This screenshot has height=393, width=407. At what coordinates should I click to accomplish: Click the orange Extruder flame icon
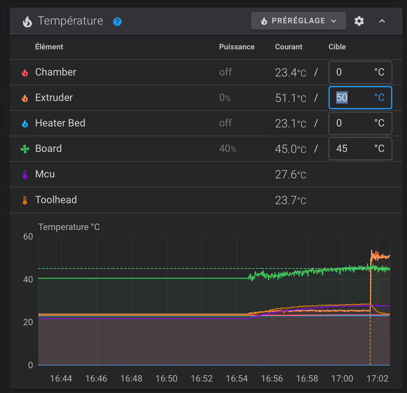(25, 98)
